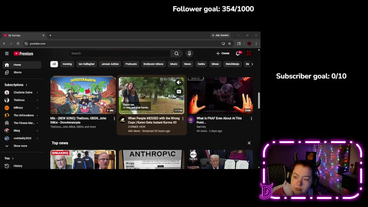Activate voice search microphone
Screen dimensions: 368x207
coord(189,53)
